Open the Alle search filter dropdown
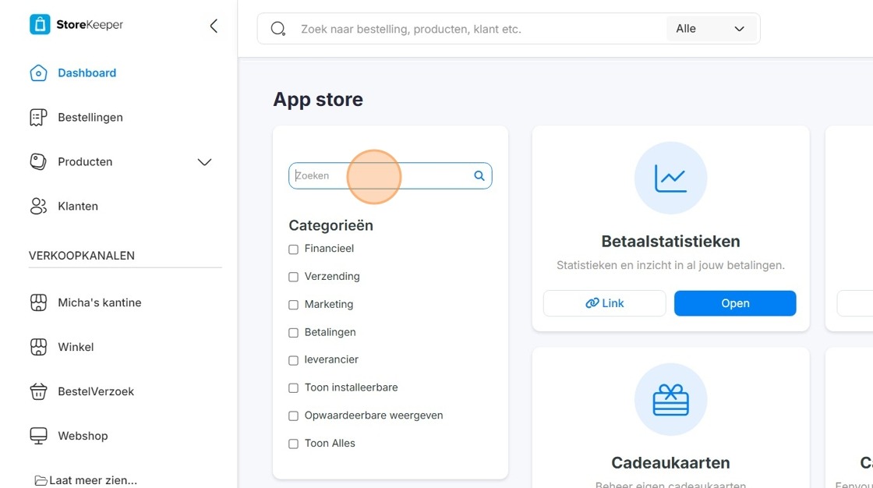 pyautogui.click(x=710, y=28)
